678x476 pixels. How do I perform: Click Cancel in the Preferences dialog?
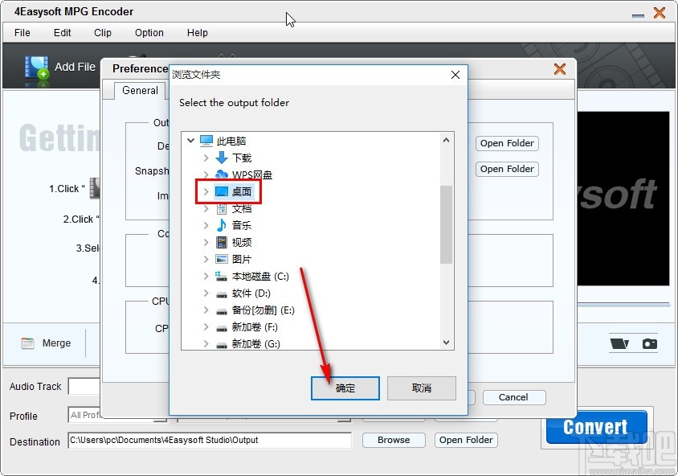[x=513, y=397]
